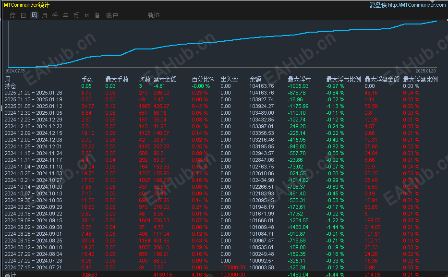
Task: Click the 最大手数 column header
Action: tap(117, 79)
